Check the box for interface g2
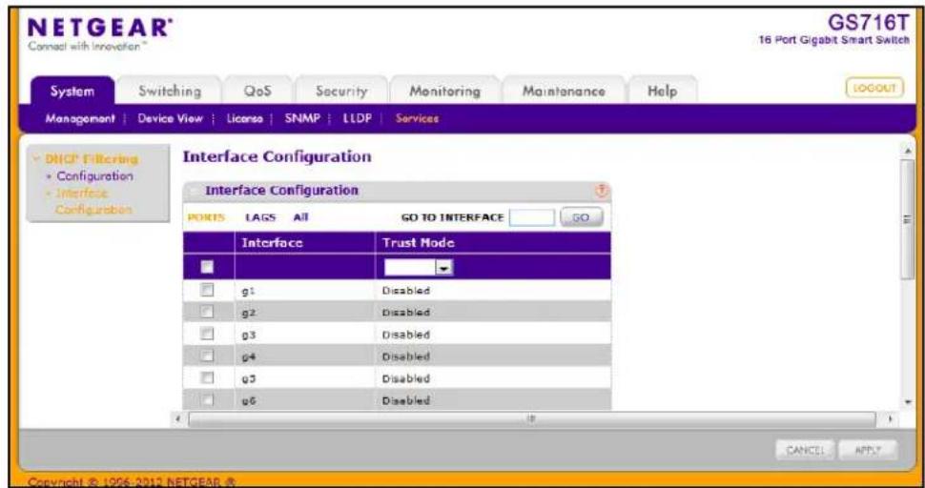The width and height of the screenshot is (925, 488). 207,312
